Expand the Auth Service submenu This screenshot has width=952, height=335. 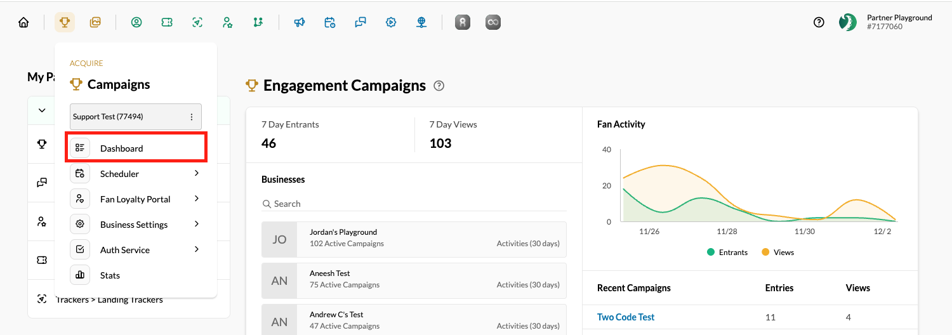pyautogui.click(x=197, y=249)
